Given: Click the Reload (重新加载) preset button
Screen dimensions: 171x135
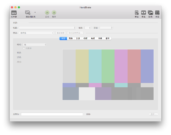Looking at the screenshot, I should coord(61,33).
